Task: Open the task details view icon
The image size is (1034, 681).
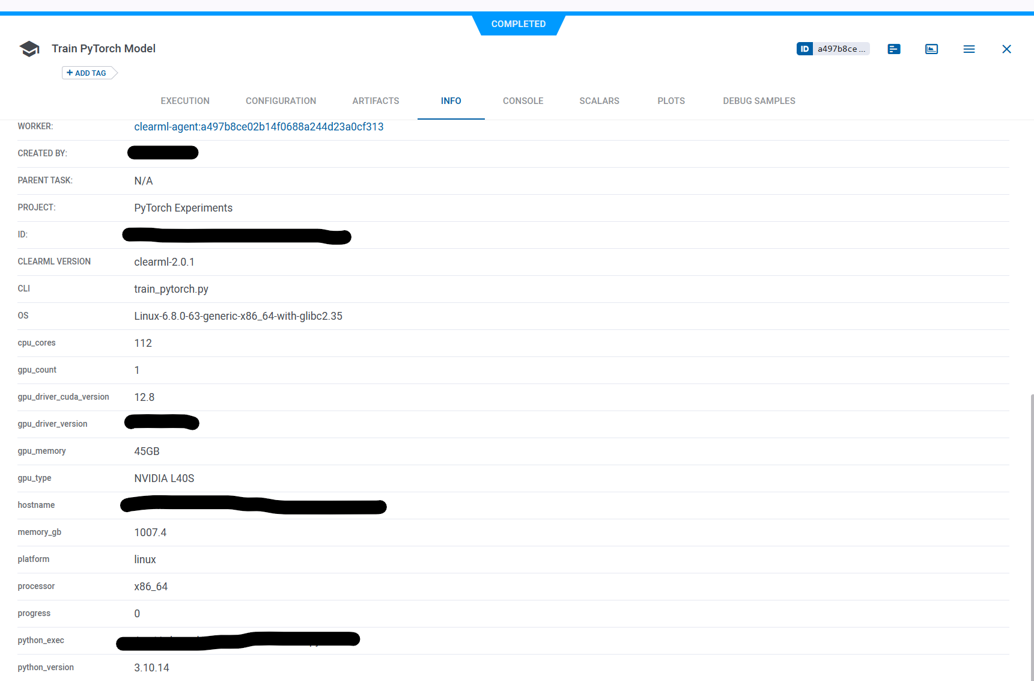Action: pyautogui.click(x=894, y=49)
